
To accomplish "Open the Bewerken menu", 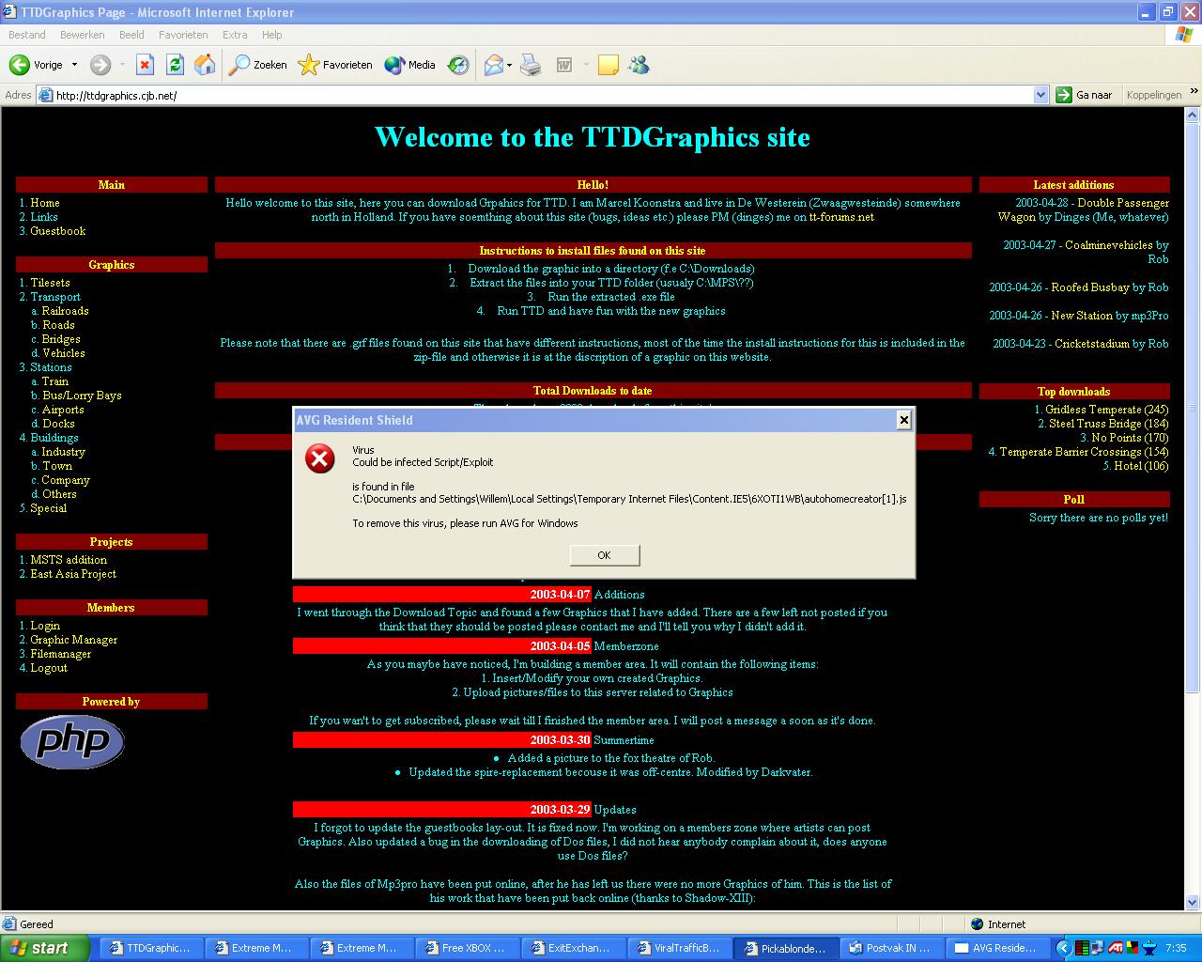I will (x=83, y=35).
